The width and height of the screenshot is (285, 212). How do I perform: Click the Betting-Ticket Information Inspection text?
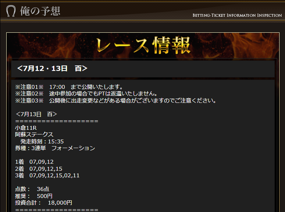[x=237, y=15]
